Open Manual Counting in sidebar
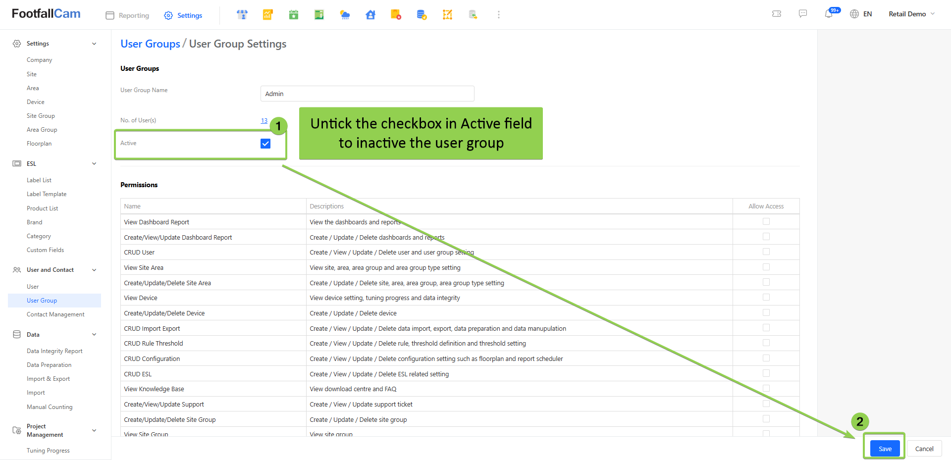 click(50, 407)
